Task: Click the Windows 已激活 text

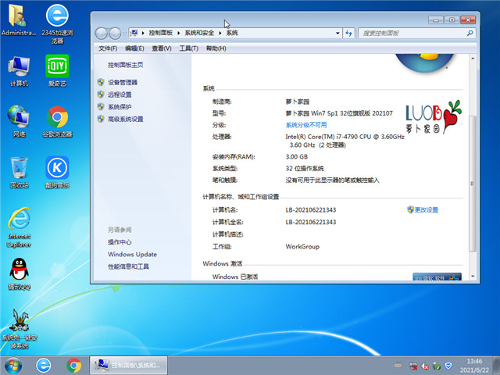Action: coord(235,277)
